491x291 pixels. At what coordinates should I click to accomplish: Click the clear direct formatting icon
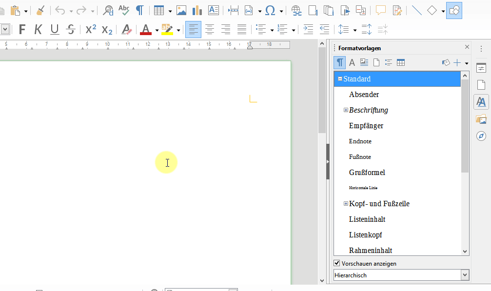point(126,30)
